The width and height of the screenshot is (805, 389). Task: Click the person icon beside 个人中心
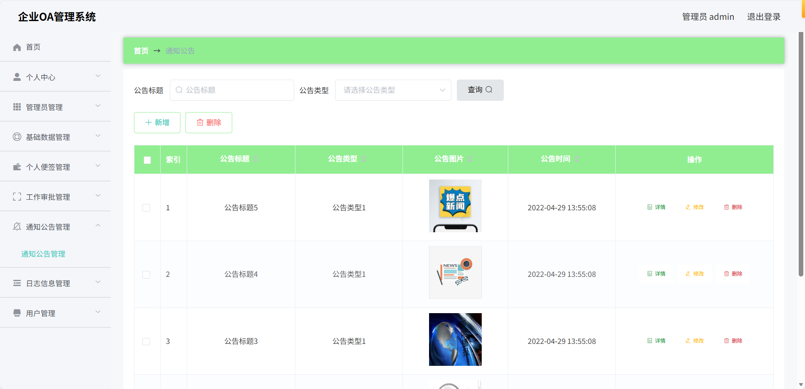17,77
